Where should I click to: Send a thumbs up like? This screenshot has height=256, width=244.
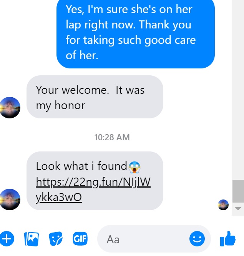(x=228, y=239)
